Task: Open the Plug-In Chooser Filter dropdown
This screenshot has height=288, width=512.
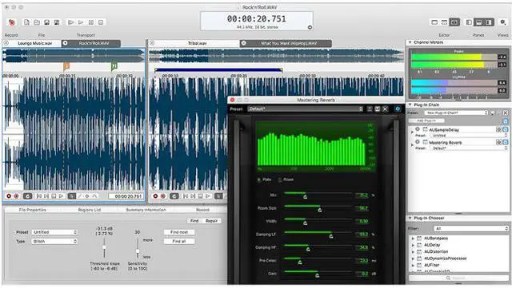Action: click(x=471, y=229)
